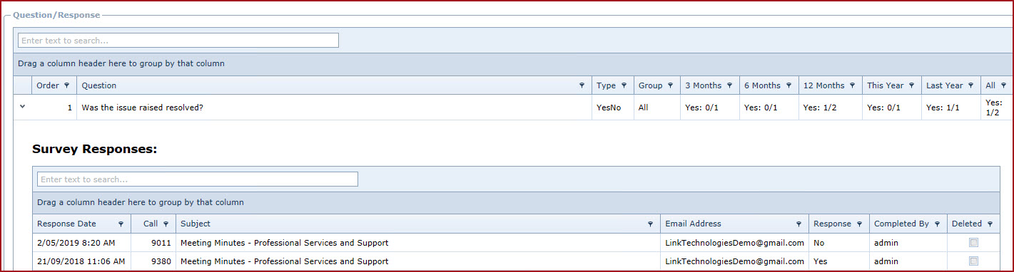Focus the Survey Responses search box
Viewport: 1014px width, 272px height.
[198, 179]
